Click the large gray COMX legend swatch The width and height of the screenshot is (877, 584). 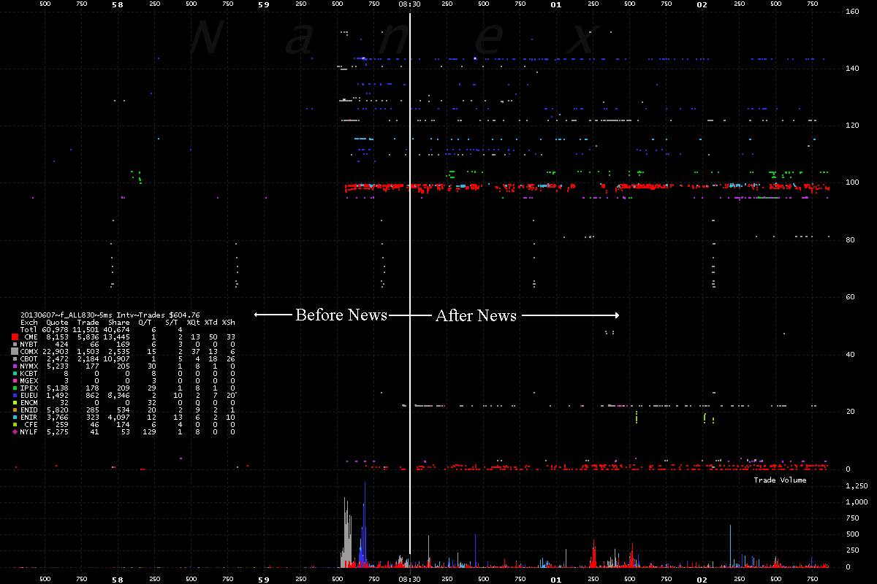(15, 351)
